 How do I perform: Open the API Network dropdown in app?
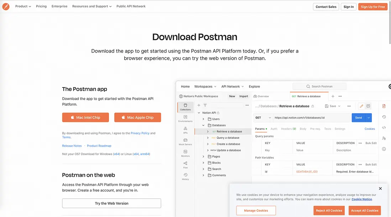tap(233, 86)
